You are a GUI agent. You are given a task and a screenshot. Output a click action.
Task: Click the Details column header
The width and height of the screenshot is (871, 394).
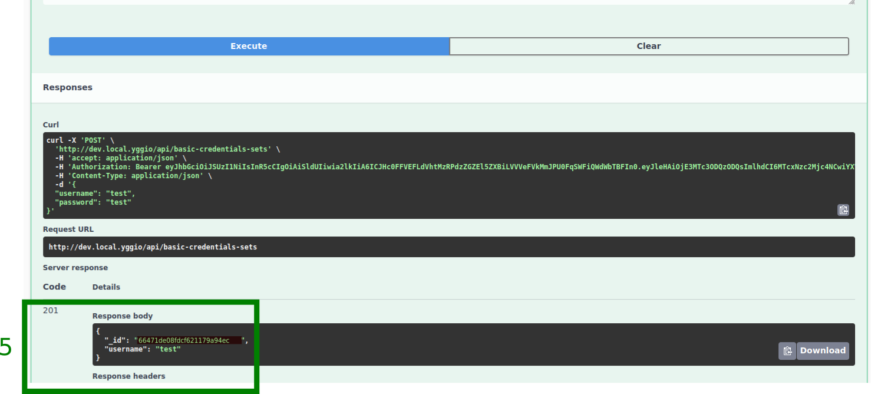106,287
